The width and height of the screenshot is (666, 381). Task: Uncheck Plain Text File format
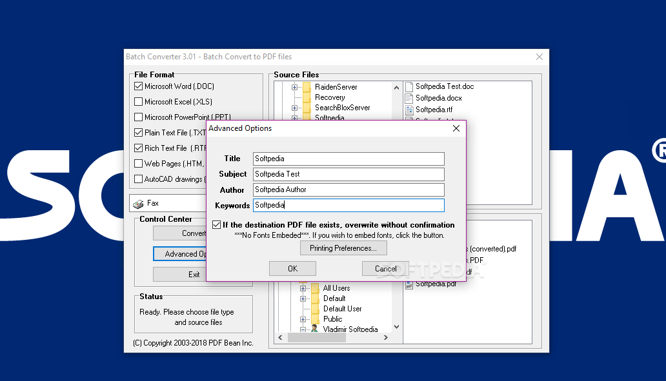pos(138,132)
